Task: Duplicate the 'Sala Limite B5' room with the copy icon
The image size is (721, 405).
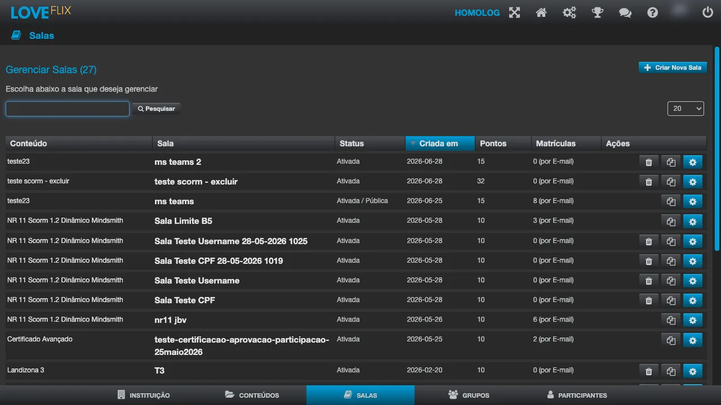Action: point(671,221)
